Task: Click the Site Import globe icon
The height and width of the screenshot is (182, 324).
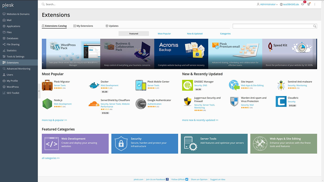Action: pos(234,85)
